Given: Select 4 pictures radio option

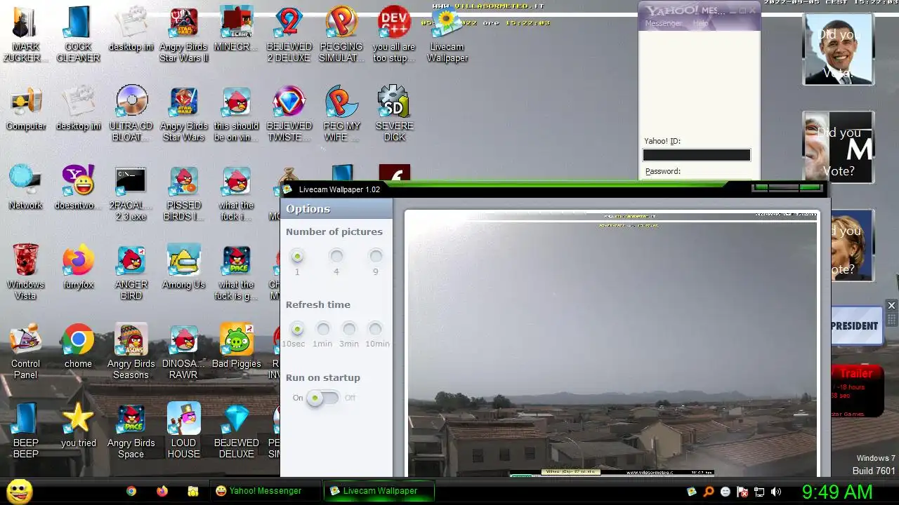Looking at the screenshot, I should point(336,256).
